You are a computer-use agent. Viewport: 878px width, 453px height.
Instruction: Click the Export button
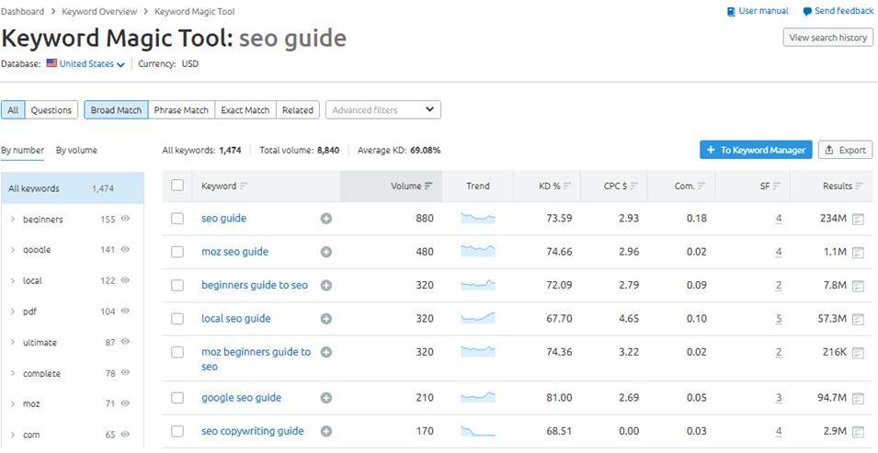[x=846, y=150]
